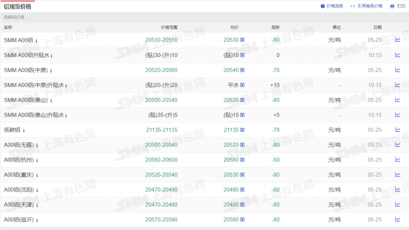
Task: Open trend chart for A00铝(临沂)
Action: 398,219
